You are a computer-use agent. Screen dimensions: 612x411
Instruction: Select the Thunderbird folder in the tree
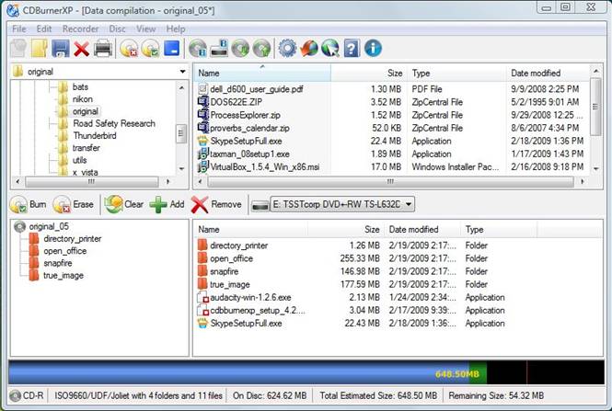[95, 136]
